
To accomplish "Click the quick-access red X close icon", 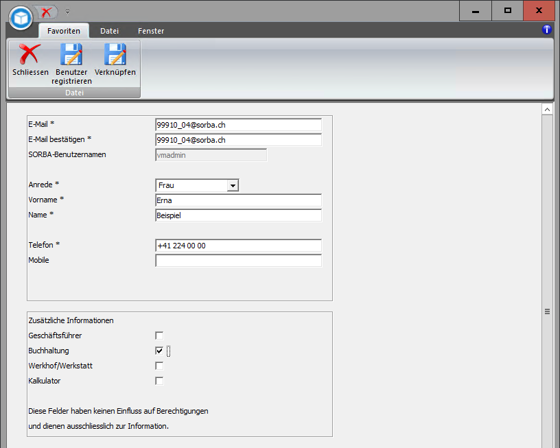I will click(46, 12).
